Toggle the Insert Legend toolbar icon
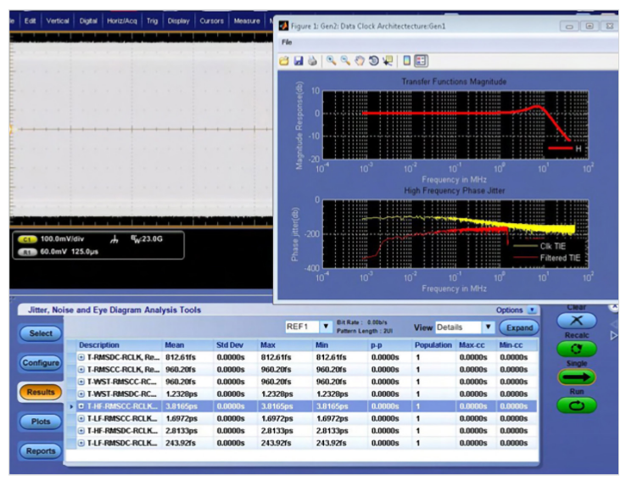 pos(421,61)
